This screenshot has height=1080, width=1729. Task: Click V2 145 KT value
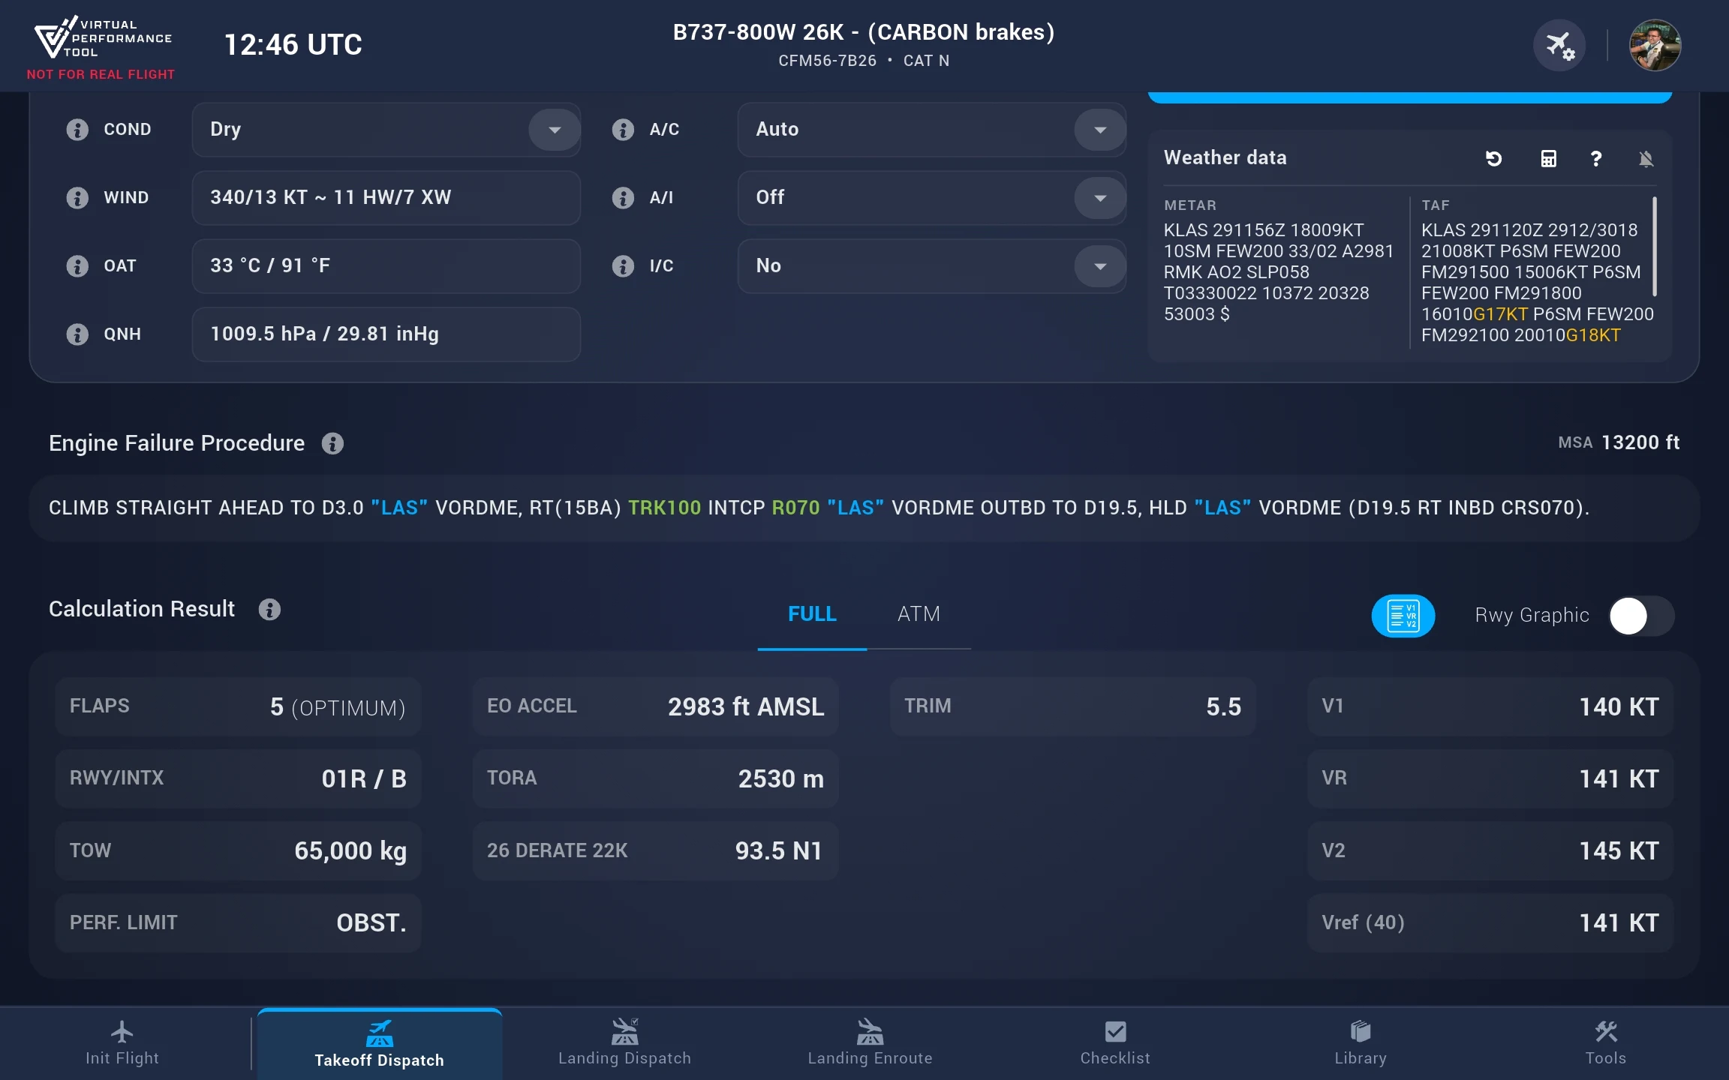point(1490,850)
